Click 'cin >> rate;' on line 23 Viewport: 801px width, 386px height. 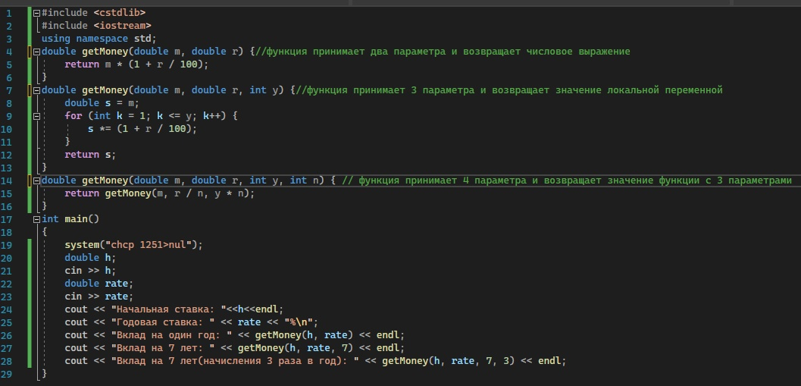(x=99, y=297)
